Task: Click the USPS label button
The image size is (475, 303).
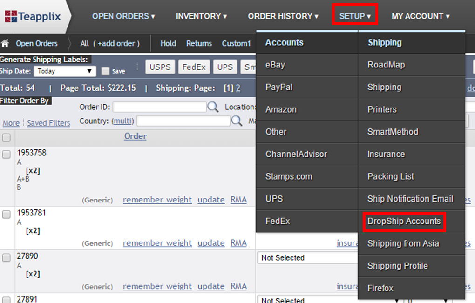Action: pyautogui.click(x=160, y=67)
